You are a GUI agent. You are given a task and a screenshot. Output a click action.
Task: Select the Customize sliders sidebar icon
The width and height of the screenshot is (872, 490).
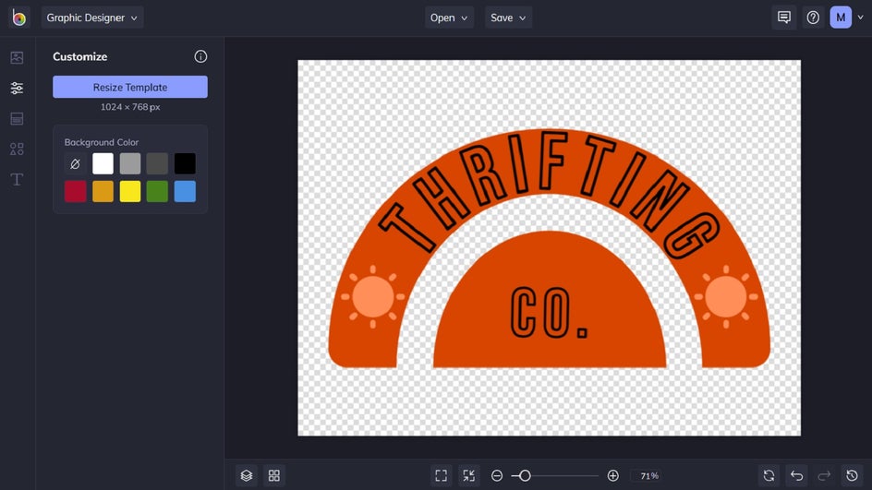coord(17,88)
